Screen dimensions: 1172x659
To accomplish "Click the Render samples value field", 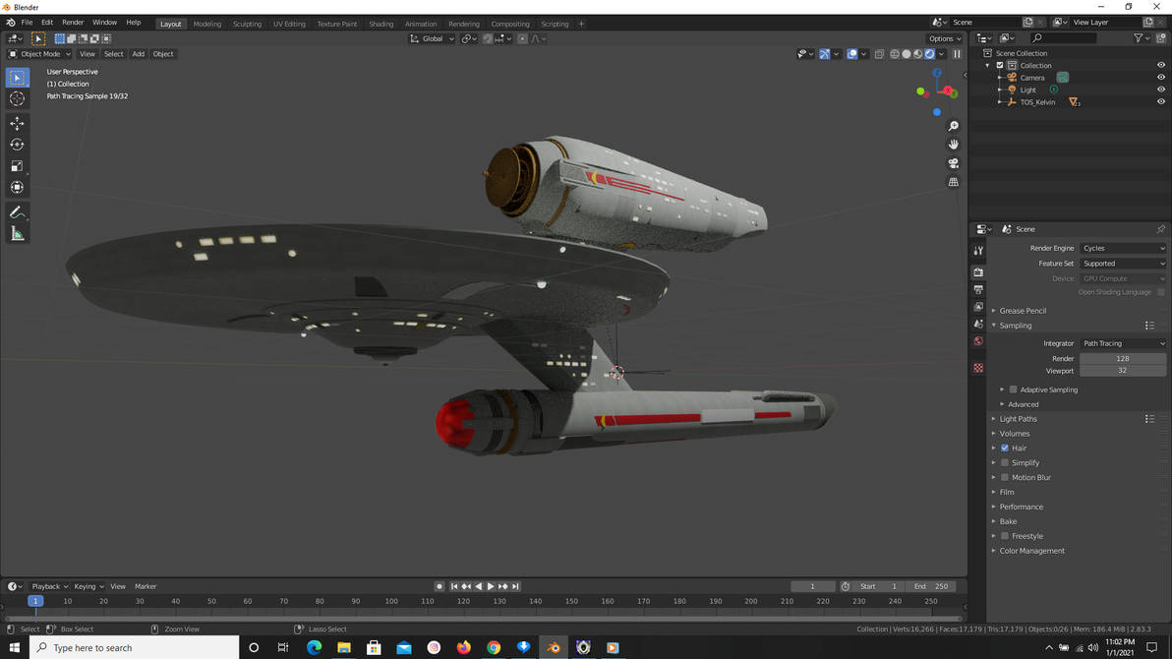I will click(1123, 359).
